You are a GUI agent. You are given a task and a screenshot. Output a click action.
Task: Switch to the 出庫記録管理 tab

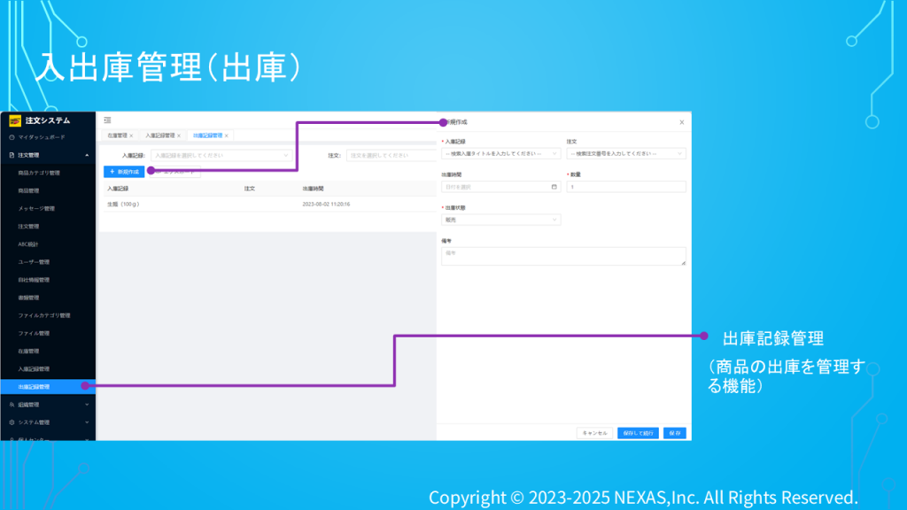207,135
